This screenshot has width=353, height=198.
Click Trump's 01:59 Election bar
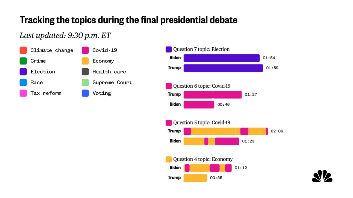(x=223, y=68)
